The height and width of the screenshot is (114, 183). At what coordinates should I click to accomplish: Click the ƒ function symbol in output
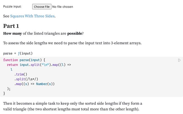(19, 53)
